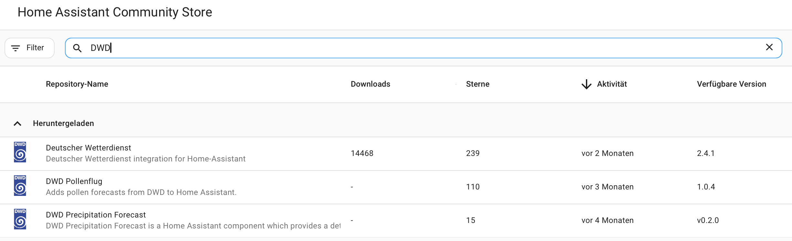Sort by Downloads column header

click(x=370, y=84)
